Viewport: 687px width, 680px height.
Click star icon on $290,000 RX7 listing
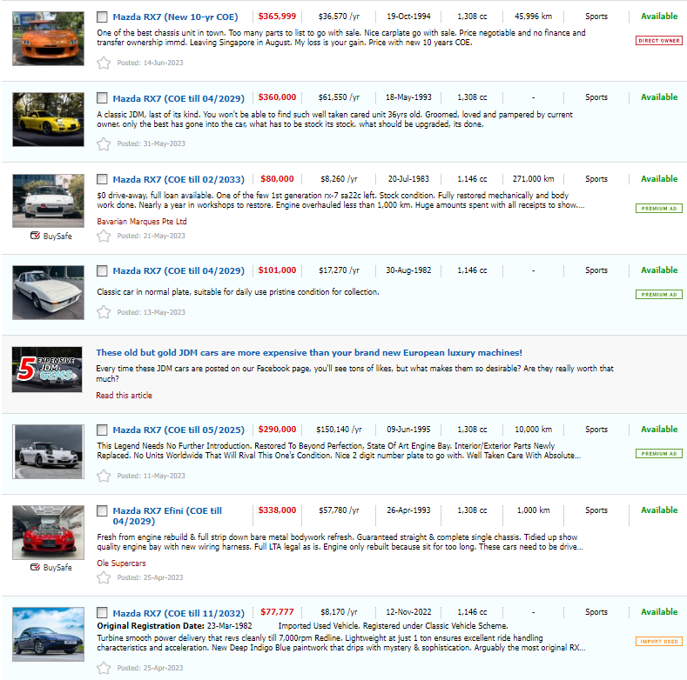pos(104,476)
